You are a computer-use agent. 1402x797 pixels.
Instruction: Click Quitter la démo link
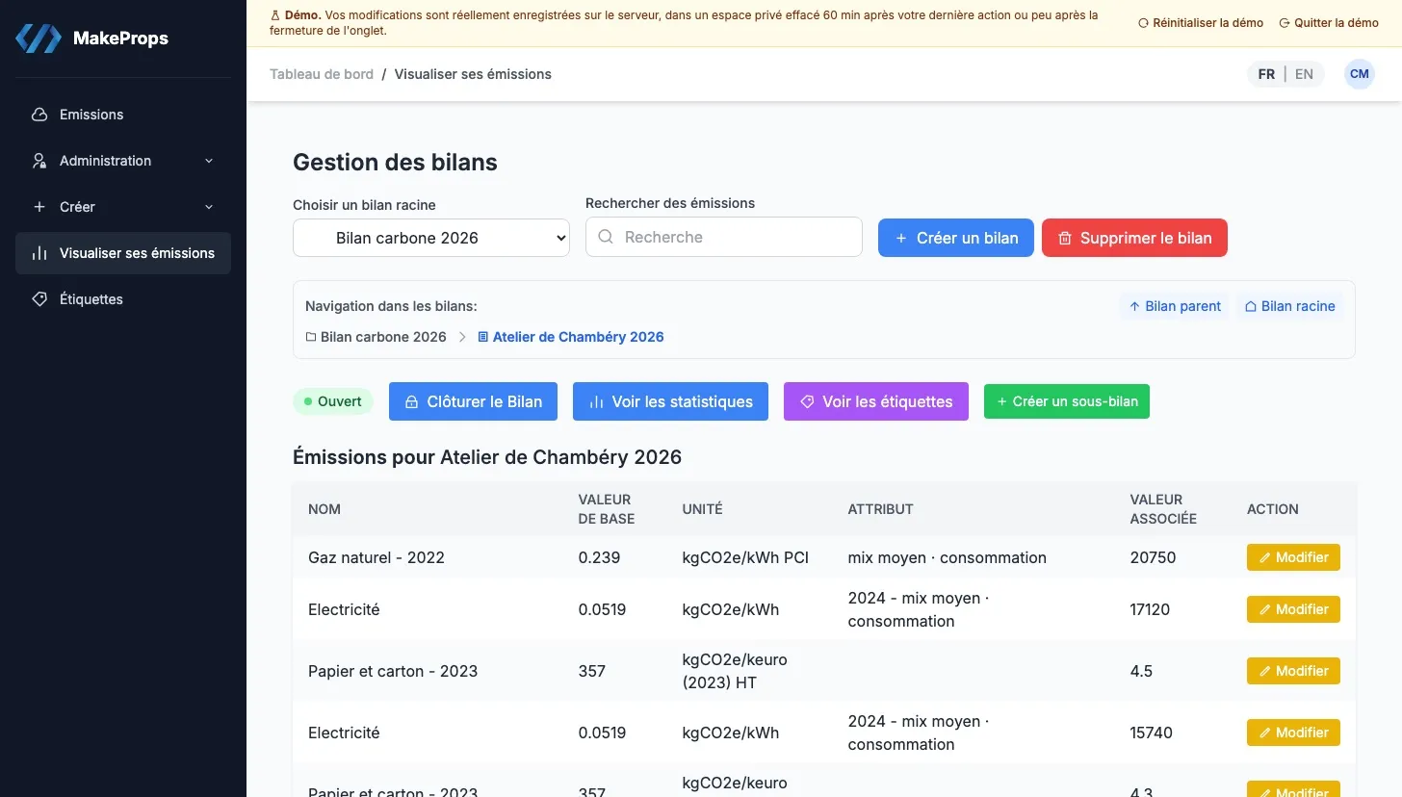(1329, 23)
